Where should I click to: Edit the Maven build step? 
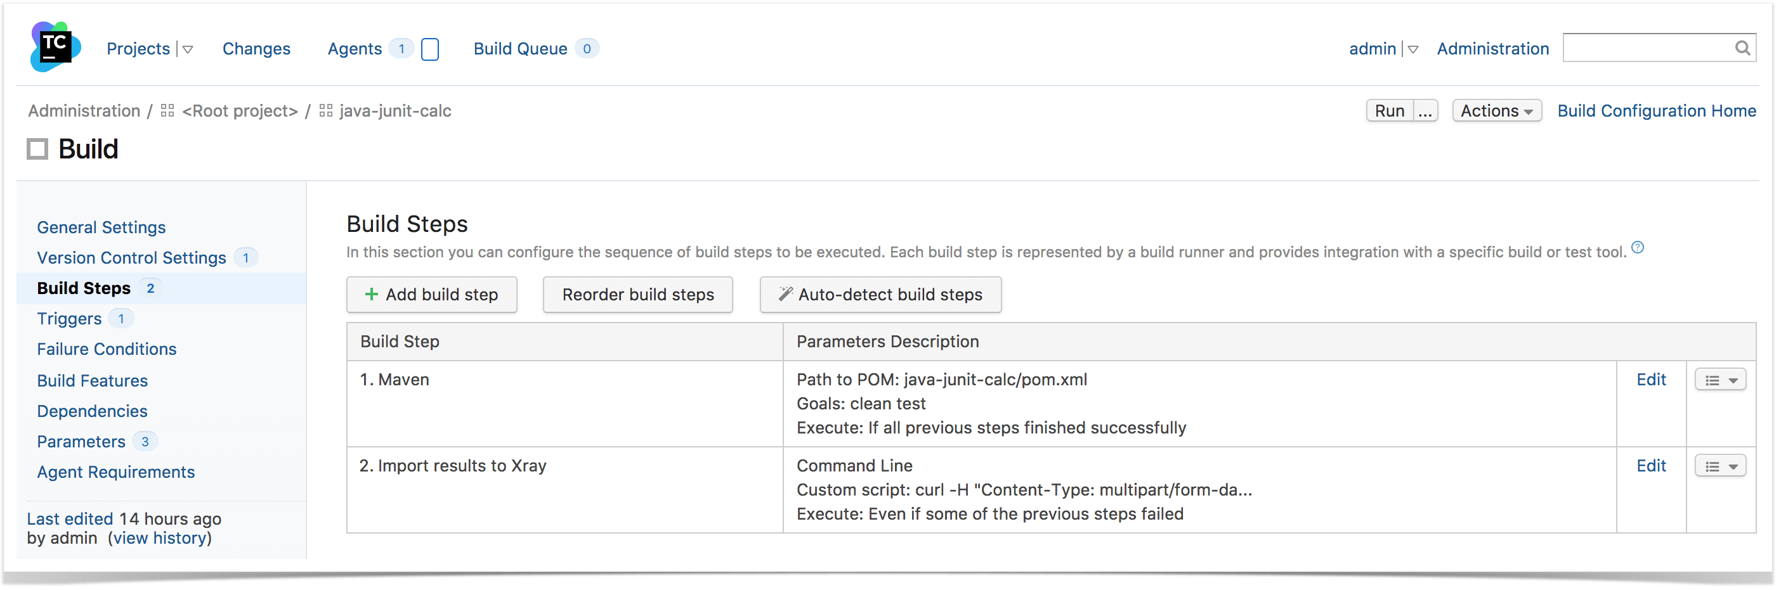click(x=1651, y=380)
